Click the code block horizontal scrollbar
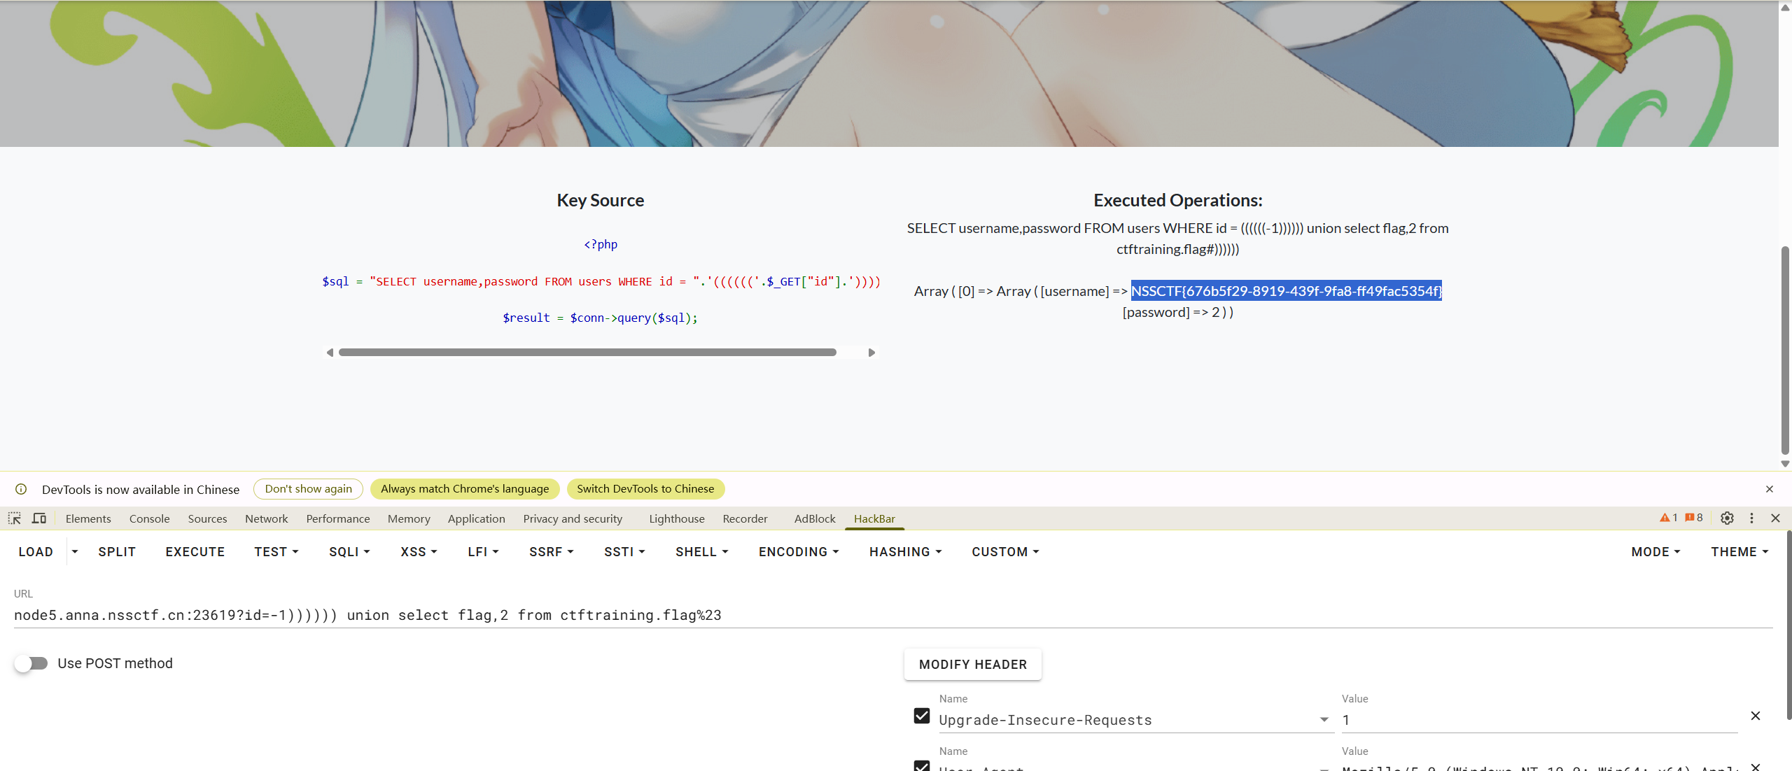The height and width of the screenshot is (771, 1792). point(587,353)
